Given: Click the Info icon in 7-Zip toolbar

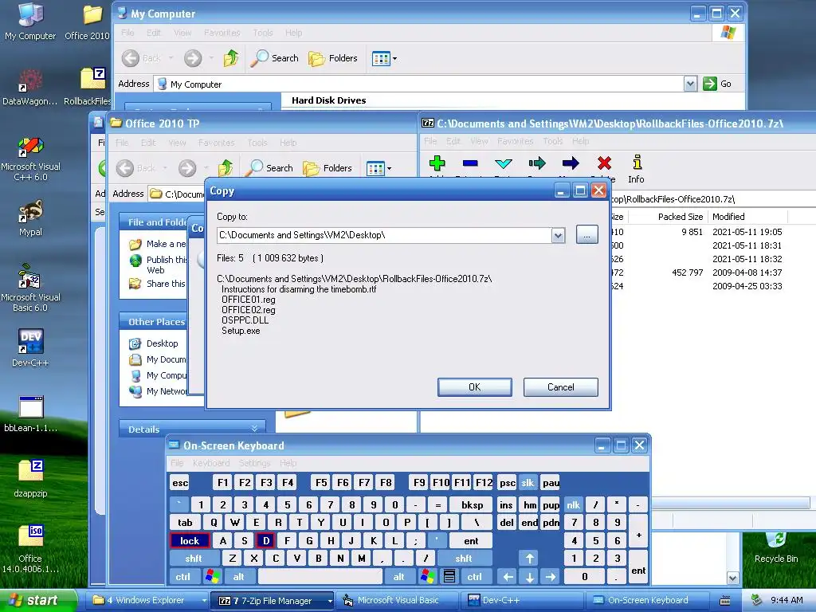Looking at the screenshot, I should point(637,169).
